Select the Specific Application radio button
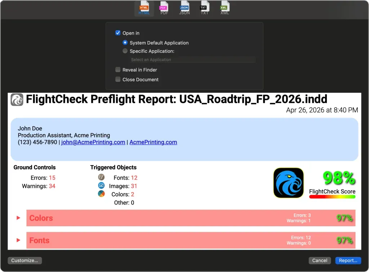Screen dimensions: 369x272 (125, 51)
